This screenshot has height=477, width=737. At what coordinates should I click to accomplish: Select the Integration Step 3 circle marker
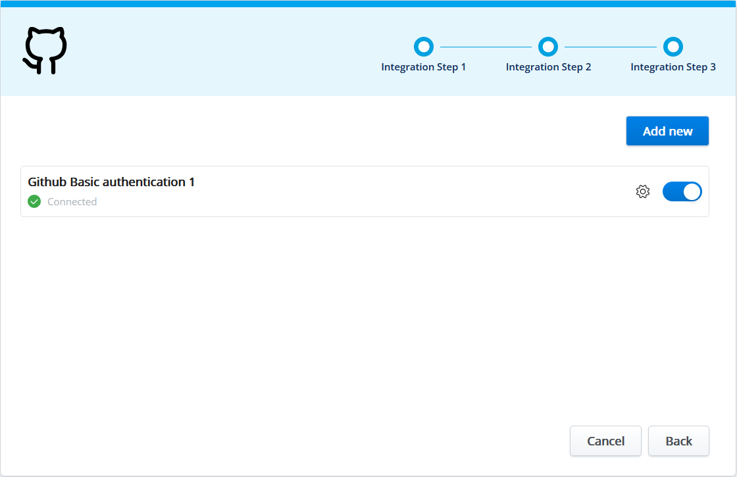point(673,47)
